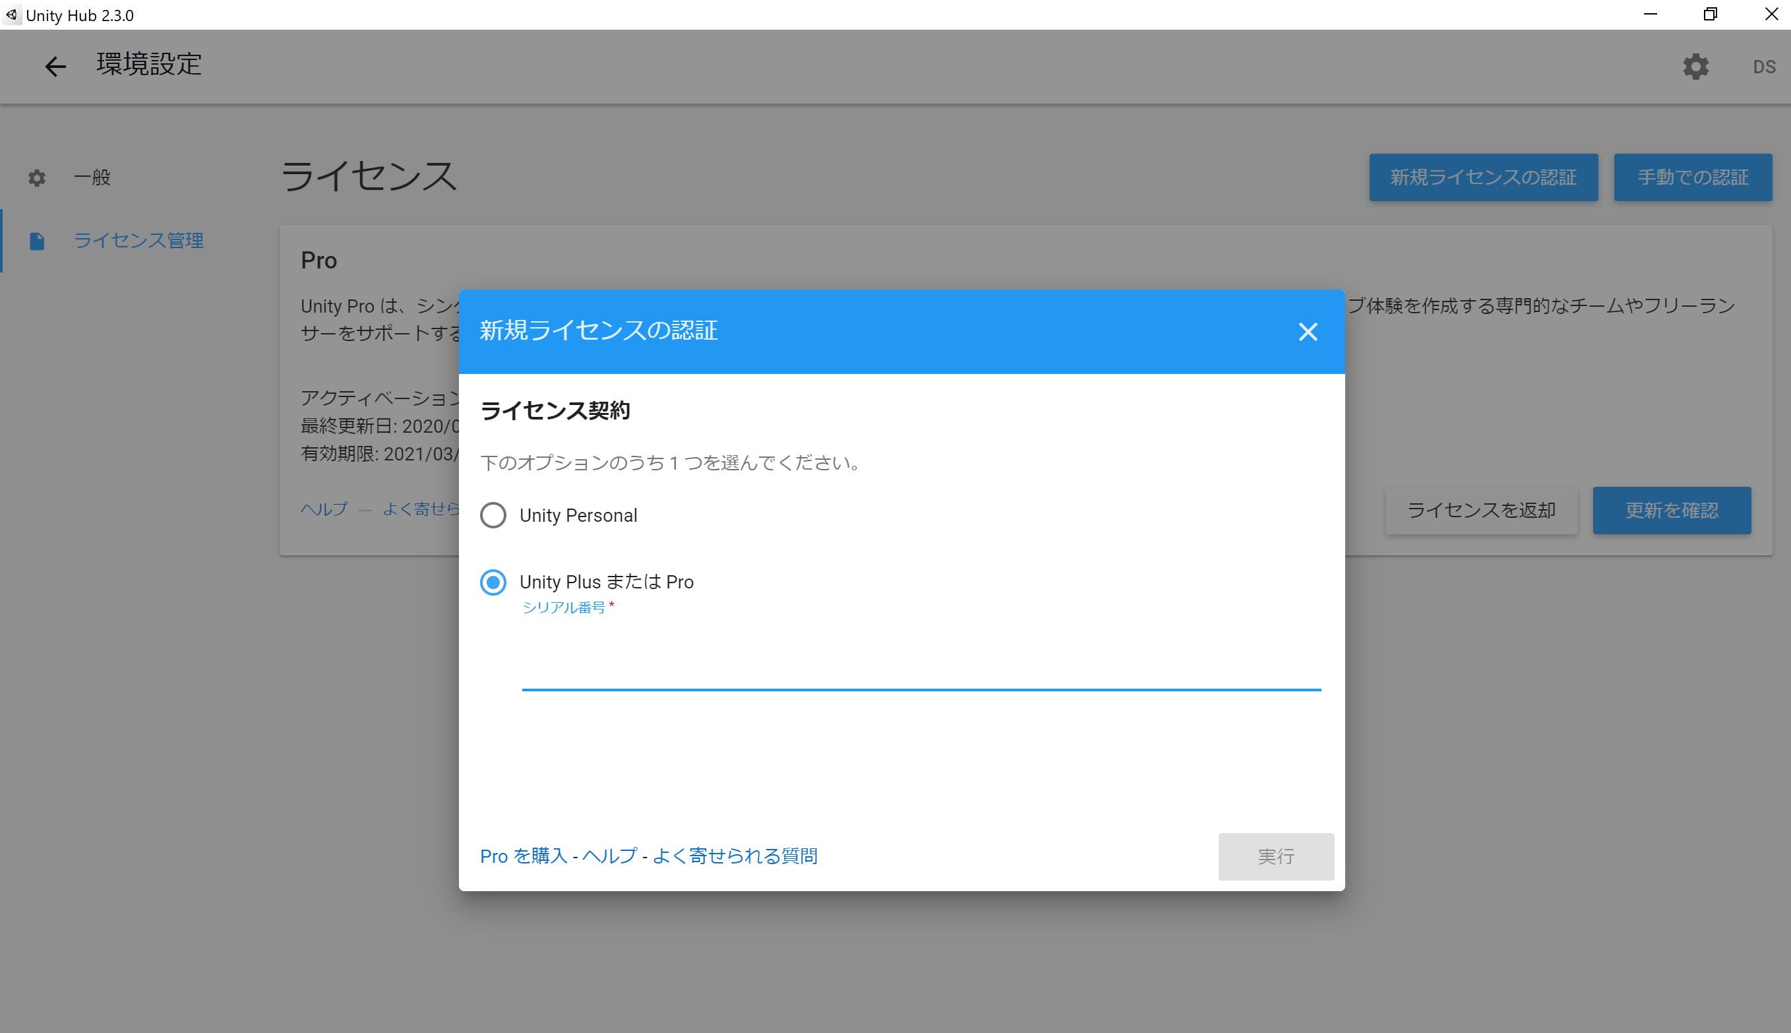This screenshot has height=1033, width=1791.
Task: Click the Pro を購入 link
Action: click(524, 856)
